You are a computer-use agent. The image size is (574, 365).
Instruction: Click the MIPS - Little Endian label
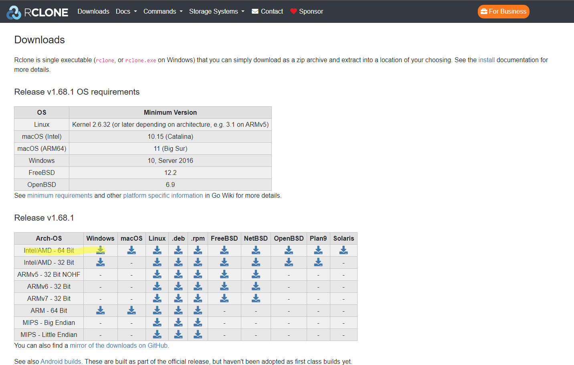click(x=49, y=335)
